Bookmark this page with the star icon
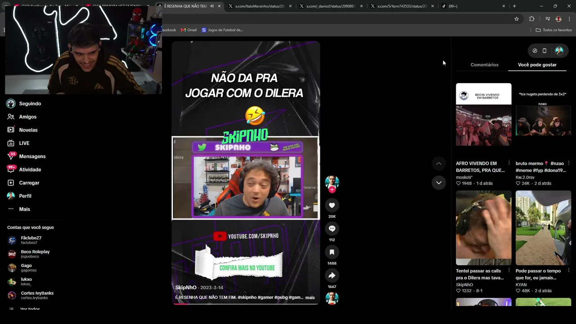 [x=517, y=19]
